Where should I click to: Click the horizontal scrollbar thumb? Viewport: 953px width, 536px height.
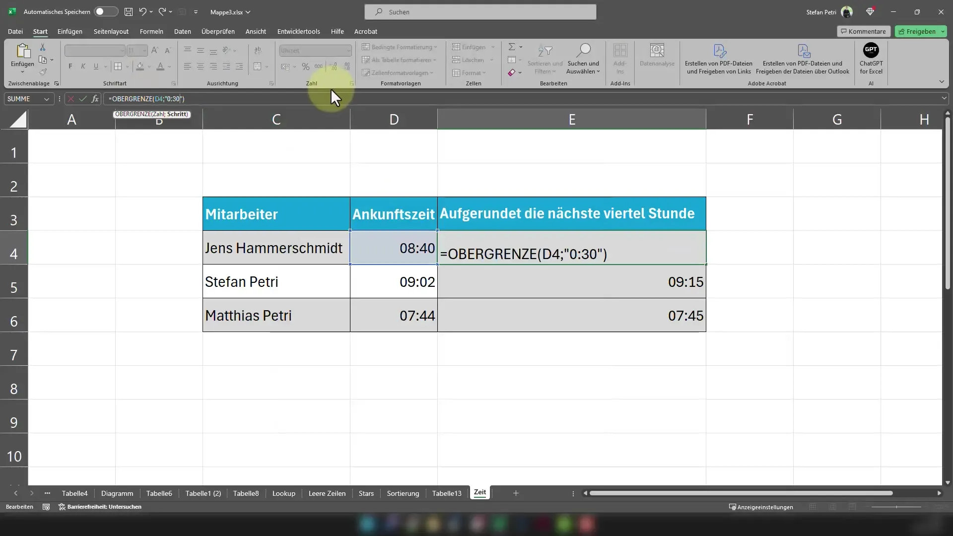pyautogui.click(x=741, y=493)
